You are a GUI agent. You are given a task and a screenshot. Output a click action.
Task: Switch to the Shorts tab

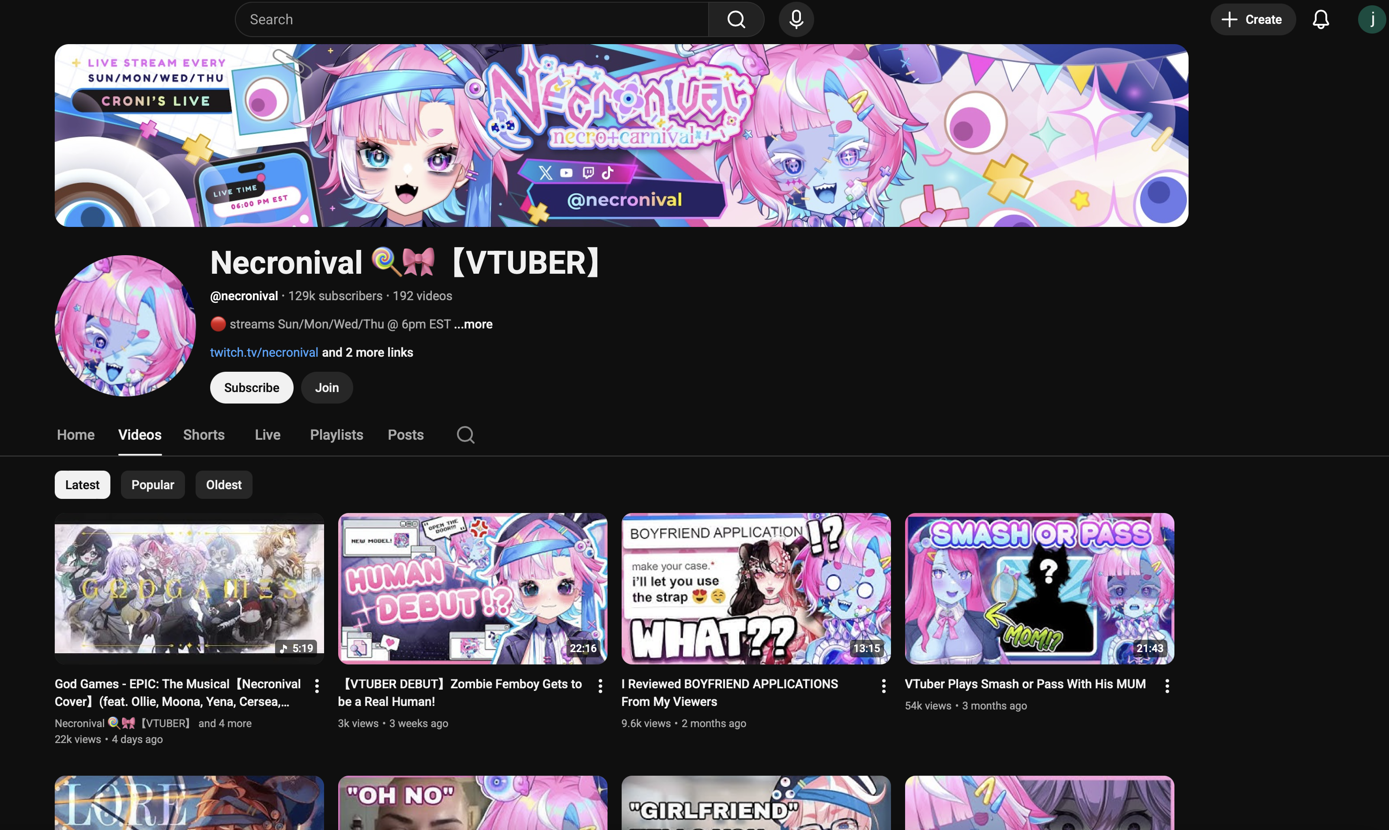[204, 434]
